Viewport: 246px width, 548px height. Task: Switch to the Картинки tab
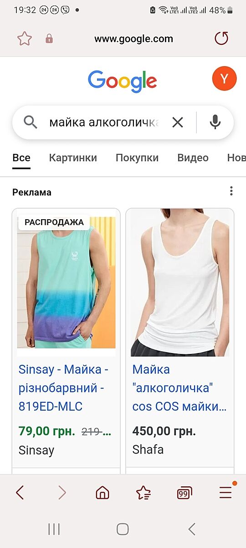pyautogui.click(x=73, y=158)
